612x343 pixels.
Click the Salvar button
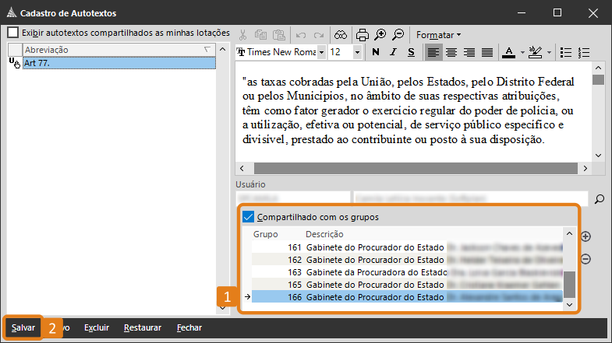(23, 327)
